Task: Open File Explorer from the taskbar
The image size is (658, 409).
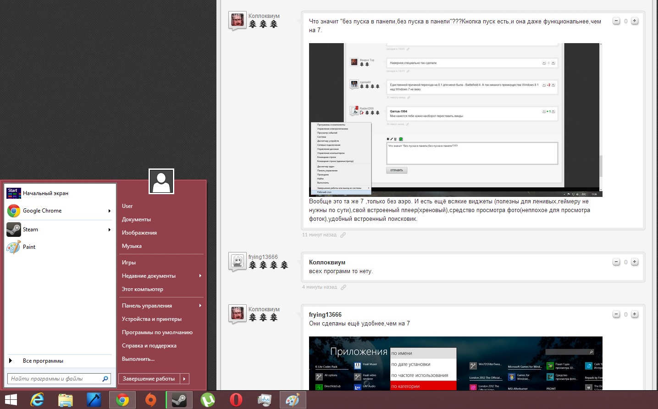Action: click(x=66, y=400)
